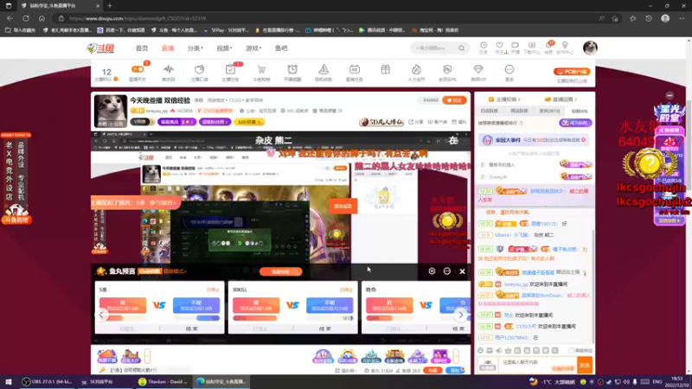Screen dimensions: 692x389
Task: Expand the 分类 category dropdown
Action: (x=195, y=48)
